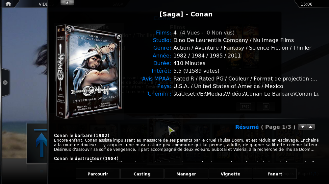Image resolution: width=329 pixels, height=184 pixels.
Task: Choose Vignette to change thumbnail
Action: 230,174
